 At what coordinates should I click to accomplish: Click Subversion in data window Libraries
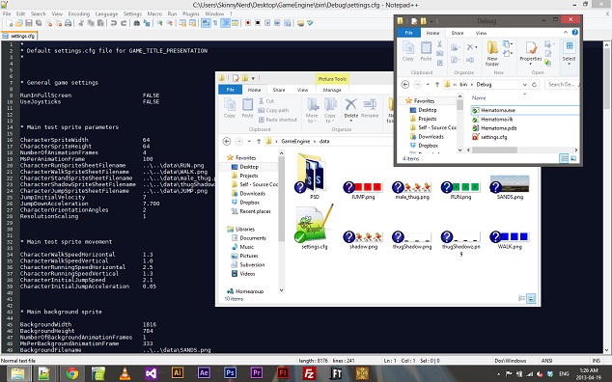(x=248, y=264)
